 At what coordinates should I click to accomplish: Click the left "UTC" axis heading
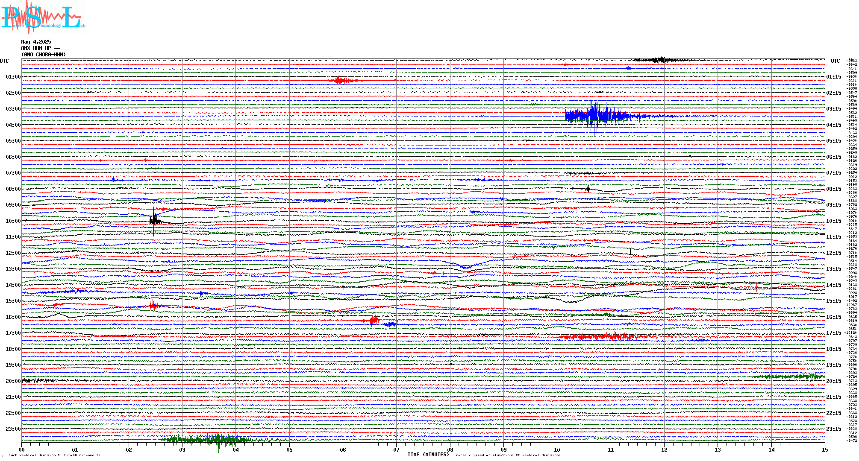coord(4,61)
